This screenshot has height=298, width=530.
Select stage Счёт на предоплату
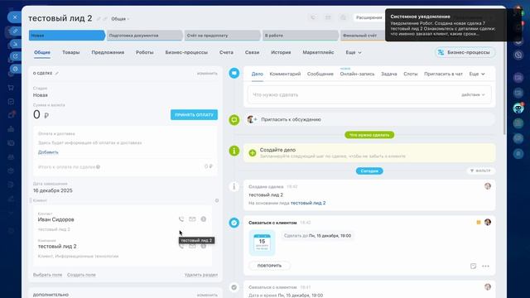click(x=223, y=35)
